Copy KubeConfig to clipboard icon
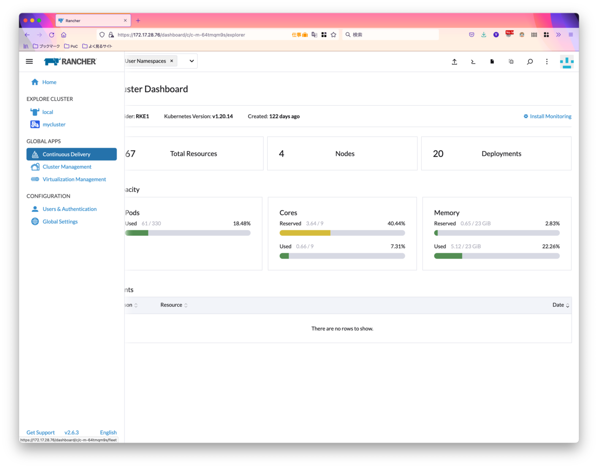 pyautogui.click(x=510, y=61)
